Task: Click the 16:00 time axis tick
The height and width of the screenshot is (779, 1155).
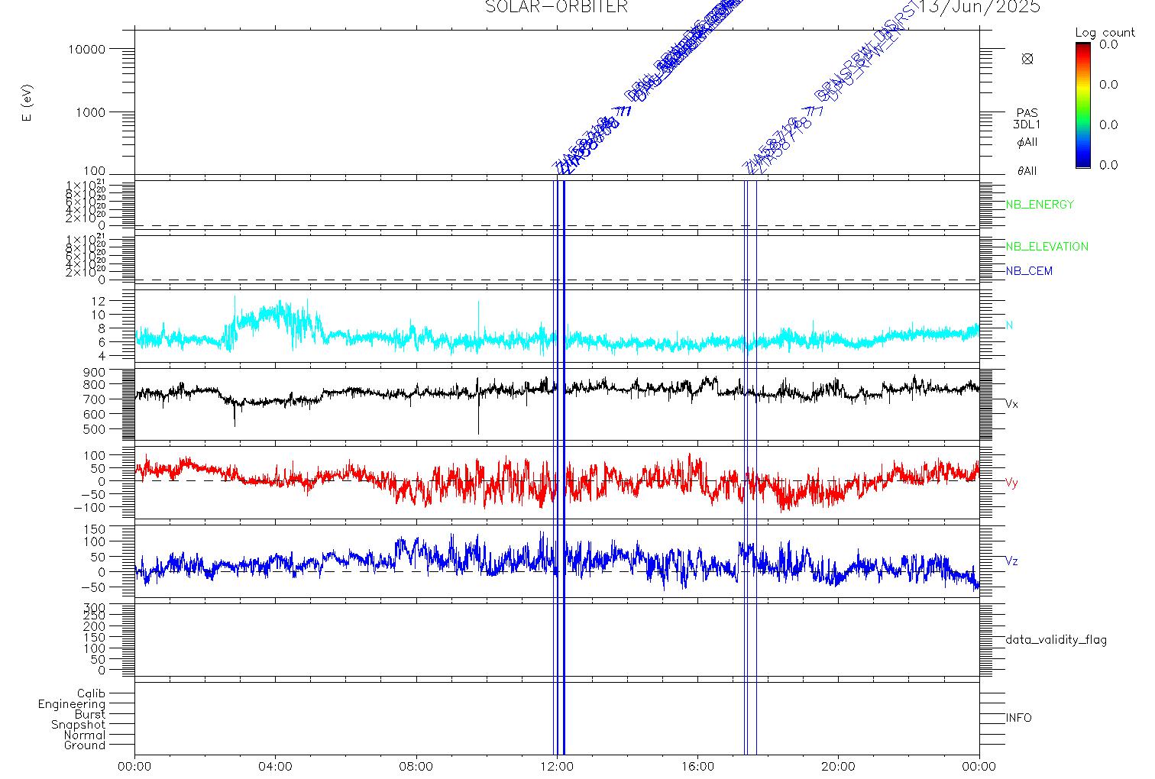Action: pos(697,767)
